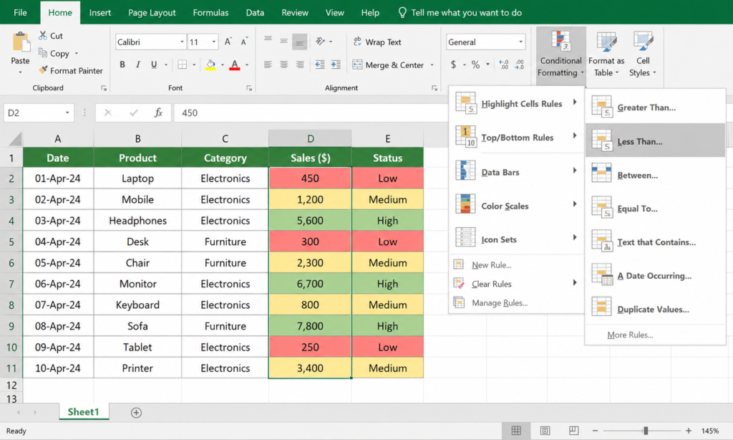Image resolution: width=733 pixels, height=440 pixels.
Task: Align text right
Action: tap(300, 64)
